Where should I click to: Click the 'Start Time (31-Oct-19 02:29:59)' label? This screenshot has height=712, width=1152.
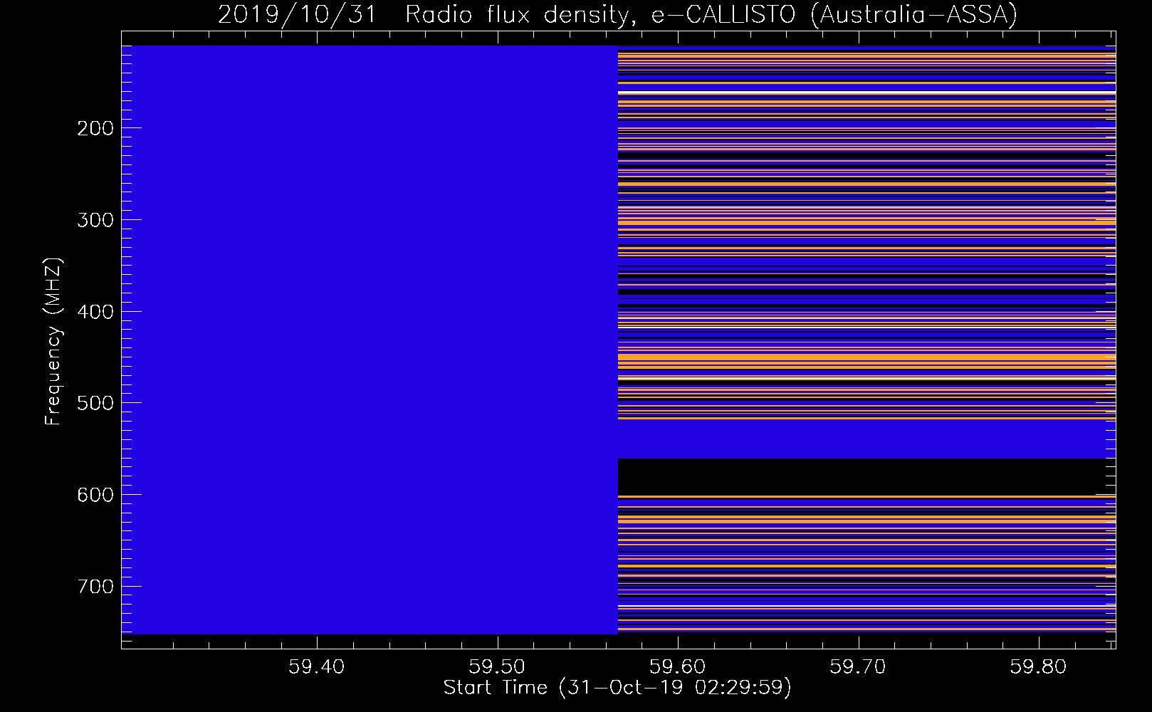tap(617, 688)
